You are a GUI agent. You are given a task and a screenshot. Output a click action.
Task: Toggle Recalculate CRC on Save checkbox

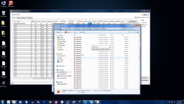click(135, 17)
